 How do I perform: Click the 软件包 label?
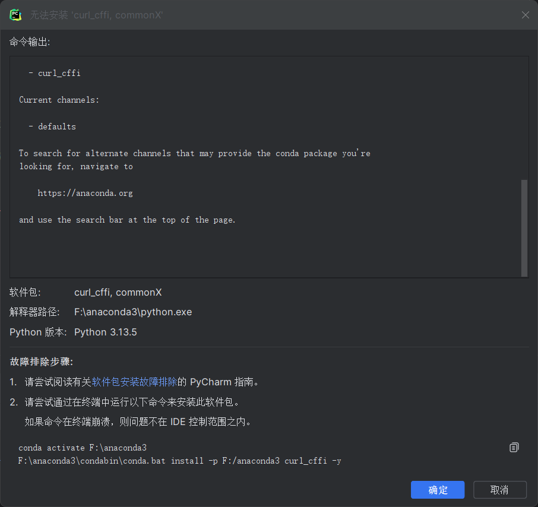(25, 292)
